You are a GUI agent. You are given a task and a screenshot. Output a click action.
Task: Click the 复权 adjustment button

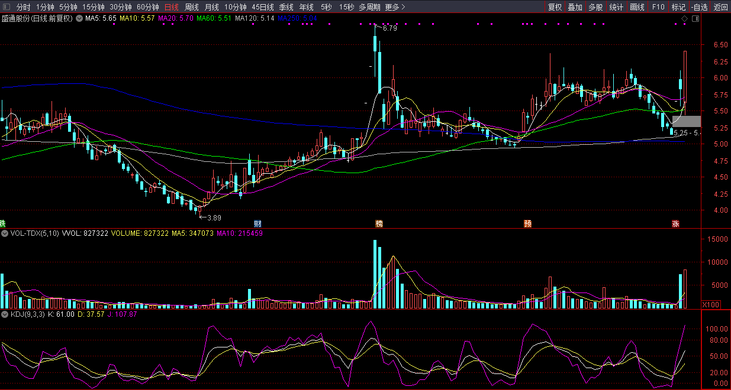555,7
